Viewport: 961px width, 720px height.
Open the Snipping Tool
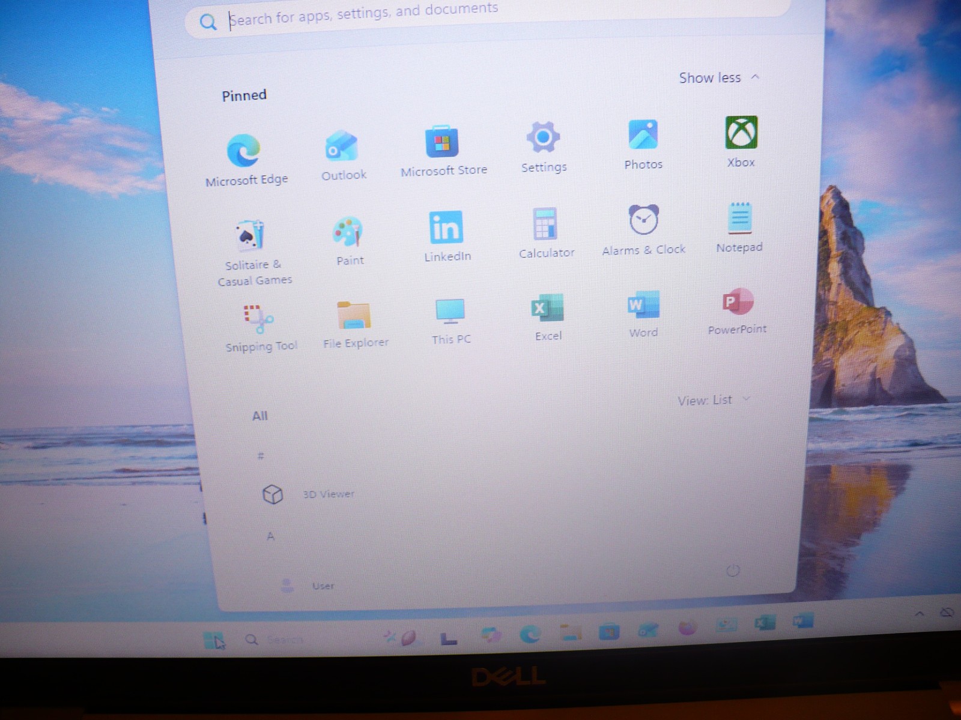pyautogui.click(x=261, y=328)
